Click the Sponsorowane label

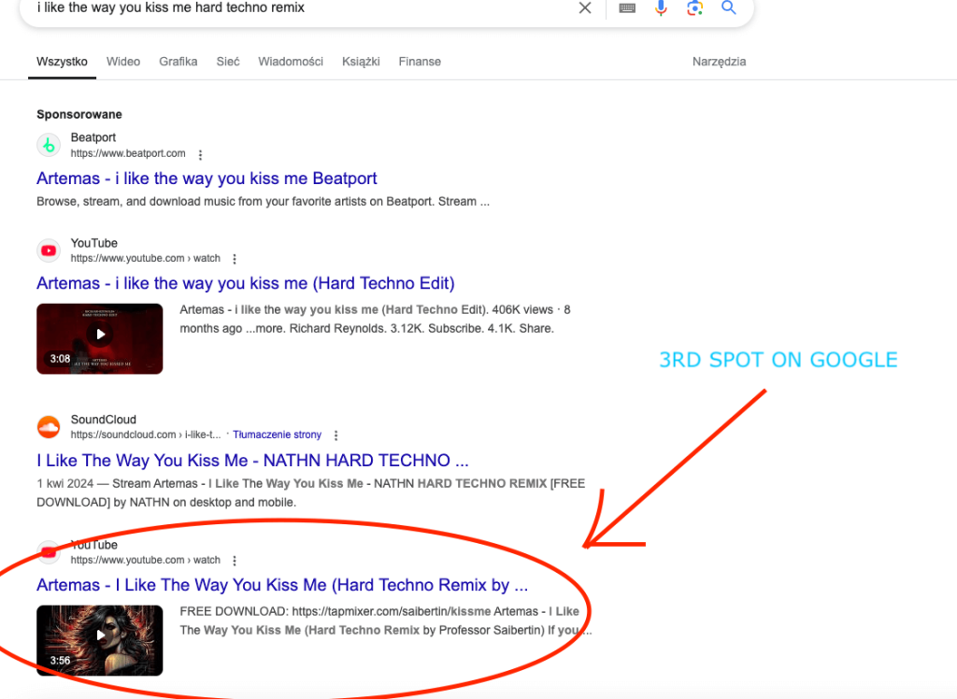[79, 114]
